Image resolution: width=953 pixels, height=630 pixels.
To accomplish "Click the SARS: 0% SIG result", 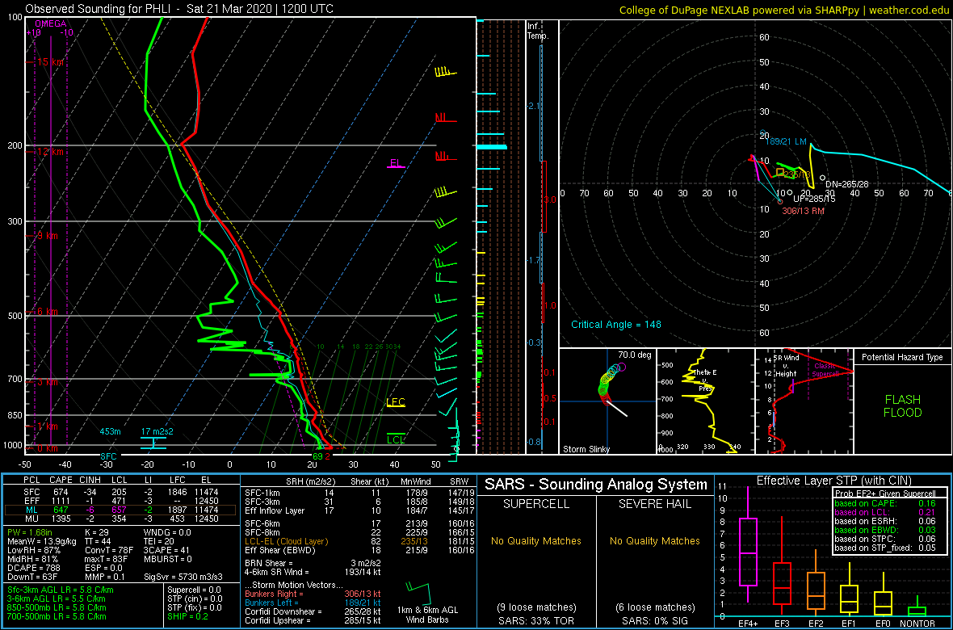I will [x=655, y=619].
